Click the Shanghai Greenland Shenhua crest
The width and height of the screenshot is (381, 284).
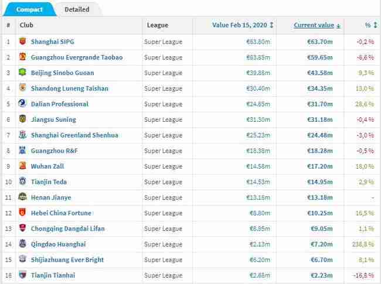click(x=22, y=135)
